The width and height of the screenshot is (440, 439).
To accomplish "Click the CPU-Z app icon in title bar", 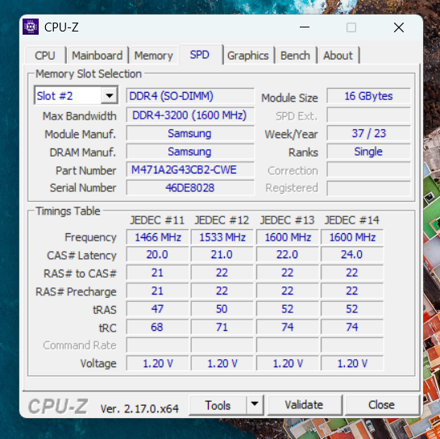I will (31, 27).
